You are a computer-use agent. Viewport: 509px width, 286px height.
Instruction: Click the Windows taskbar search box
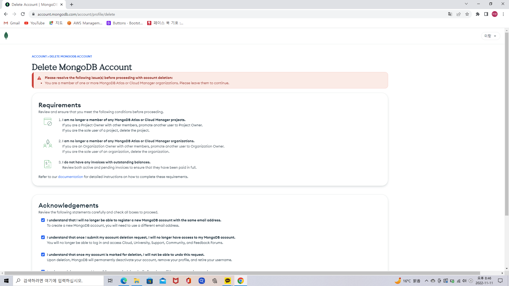coord(58,281)
